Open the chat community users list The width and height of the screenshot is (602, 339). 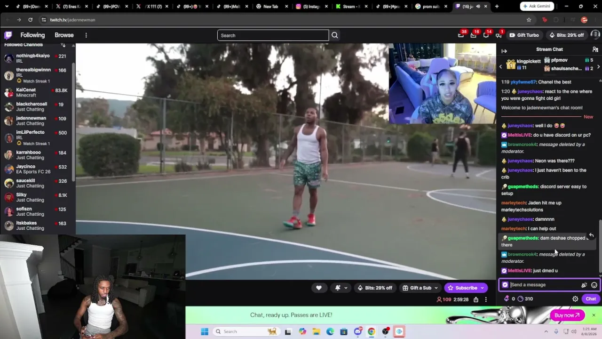(x=595, y=49)
